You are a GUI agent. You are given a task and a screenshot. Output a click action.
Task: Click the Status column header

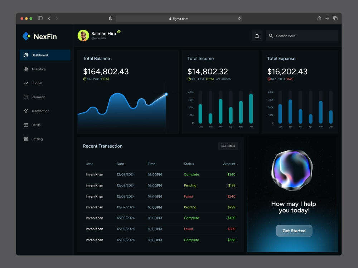[x=189, y=164]
